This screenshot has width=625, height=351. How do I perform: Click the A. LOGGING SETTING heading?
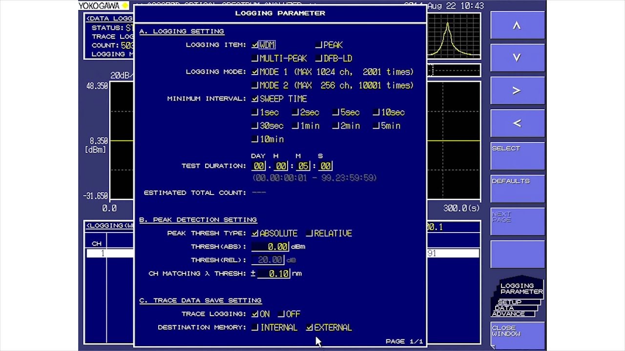pyautogui.click(x=182, y=31)
